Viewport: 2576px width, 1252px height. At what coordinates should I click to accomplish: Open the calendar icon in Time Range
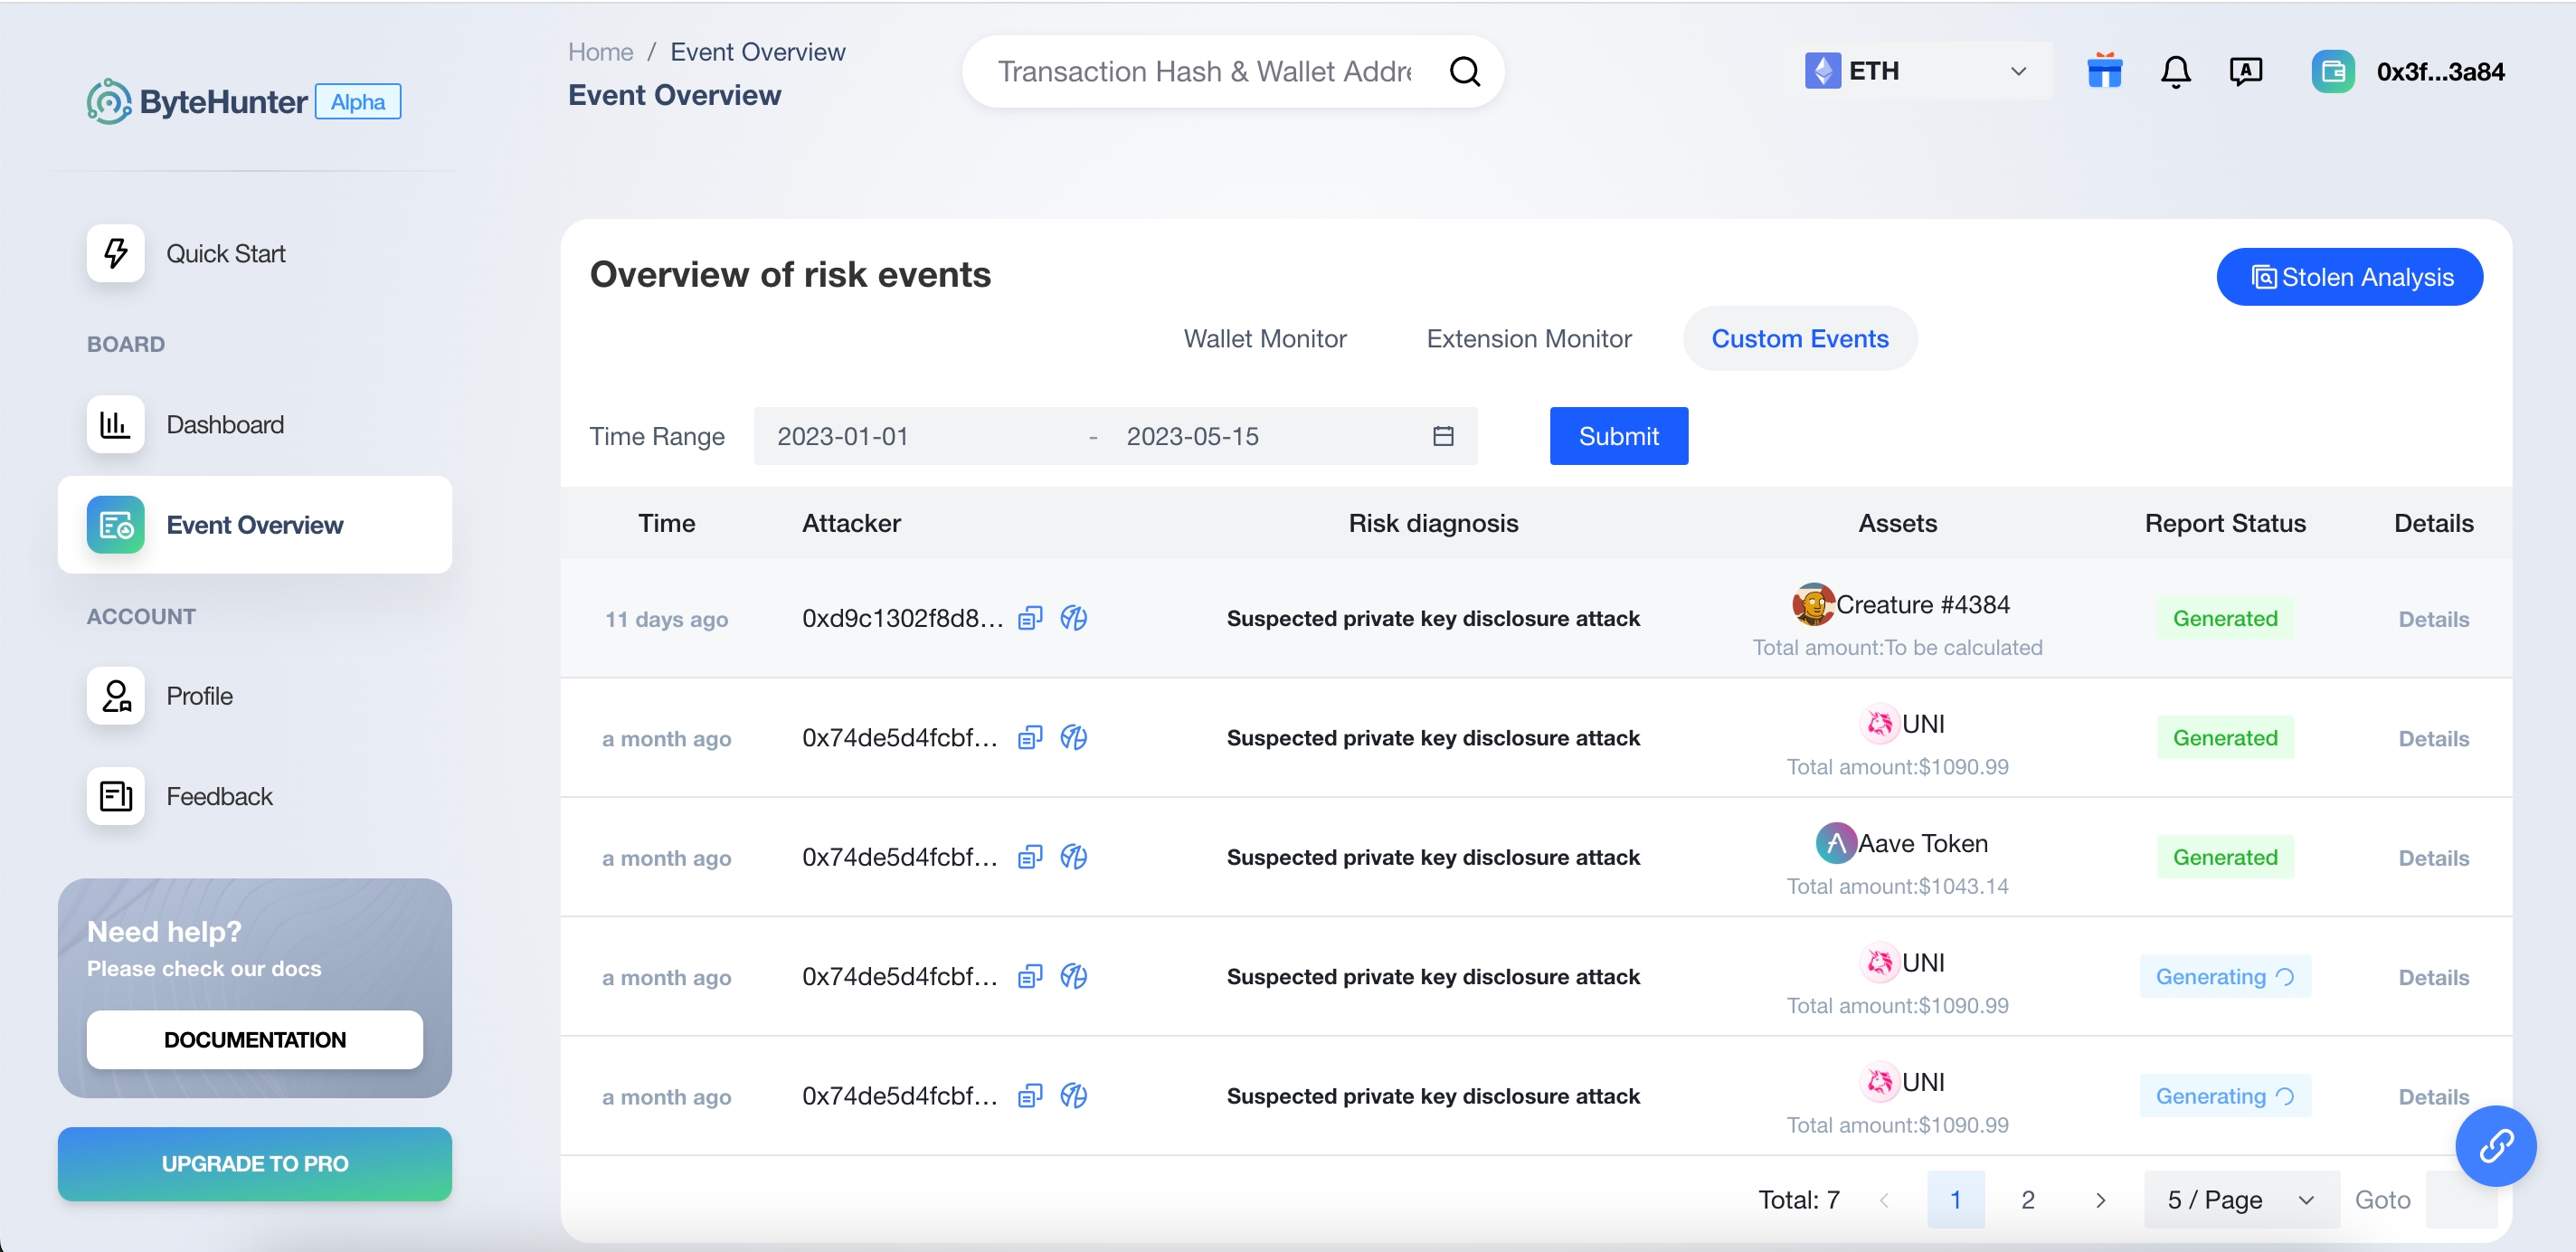point(1442,436)
